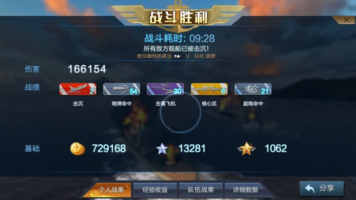Click the red 击沉 sunk ships badge
Screen dimensions: 356x200
click(78, 89)
